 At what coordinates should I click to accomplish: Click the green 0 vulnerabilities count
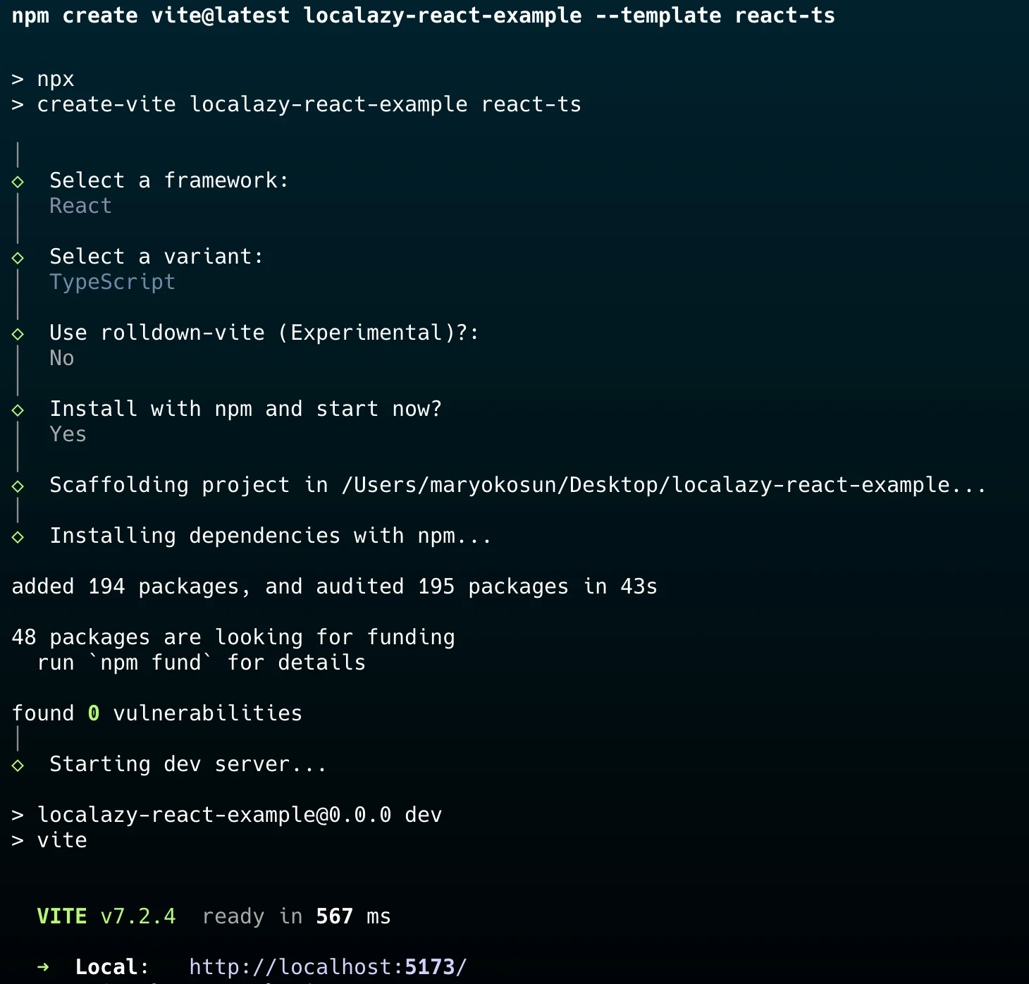[94, 713]
